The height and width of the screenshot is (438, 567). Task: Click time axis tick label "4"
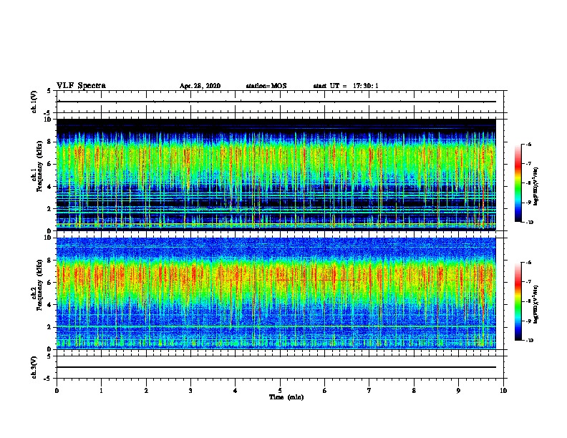coord(236,391)
